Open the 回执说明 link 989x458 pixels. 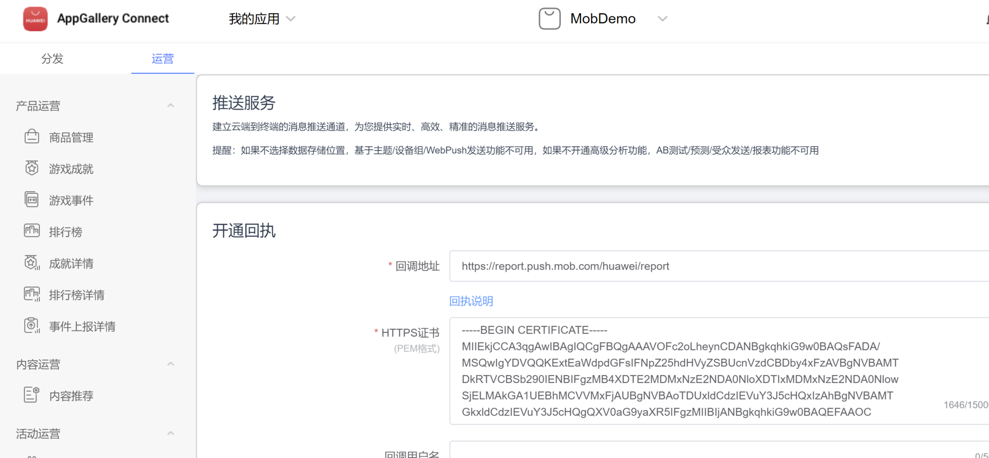coord(471,301)
